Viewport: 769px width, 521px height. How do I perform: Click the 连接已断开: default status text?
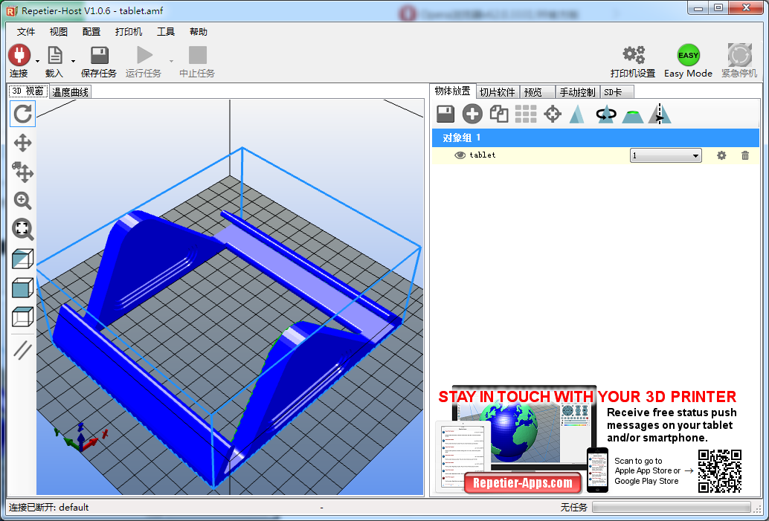click(48, 508)
